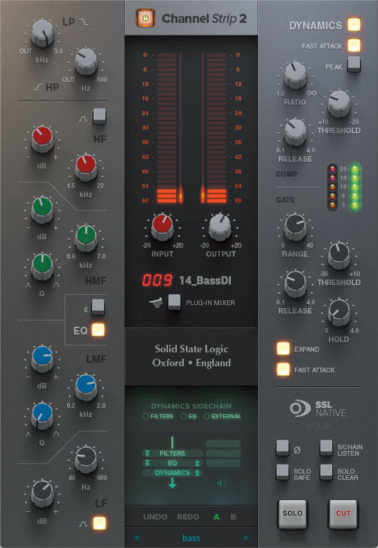Toggle the EQ in button
378x548 pixels.
point(98,329)
